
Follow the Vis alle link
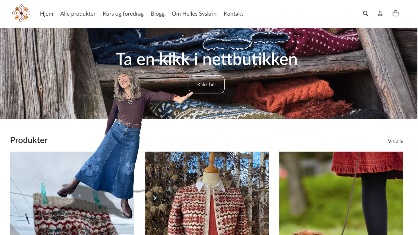point(395,141)
